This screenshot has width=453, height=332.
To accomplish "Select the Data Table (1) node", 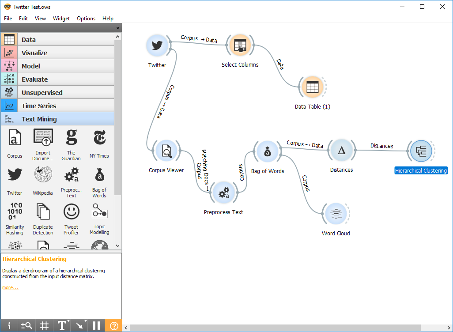I will click(x=312, y=87).
